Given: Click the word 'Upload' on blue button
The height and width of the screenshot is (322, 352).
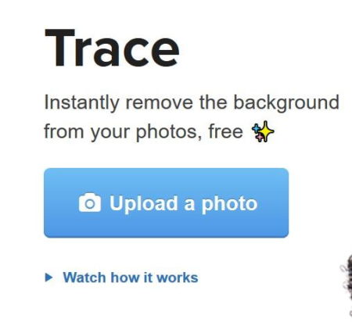Looking at the screenshot, I should (x=144, y=203).
